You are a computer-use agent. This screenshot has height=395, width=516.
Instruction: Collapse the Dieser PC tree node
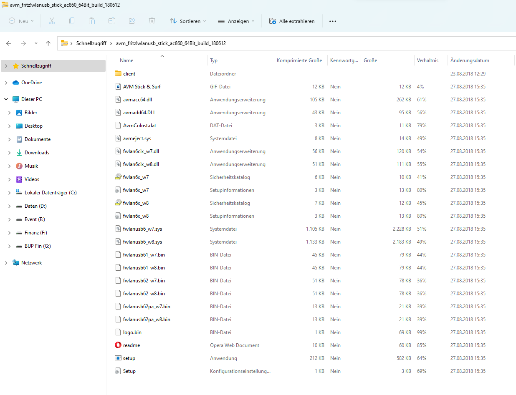pos(6,99)
